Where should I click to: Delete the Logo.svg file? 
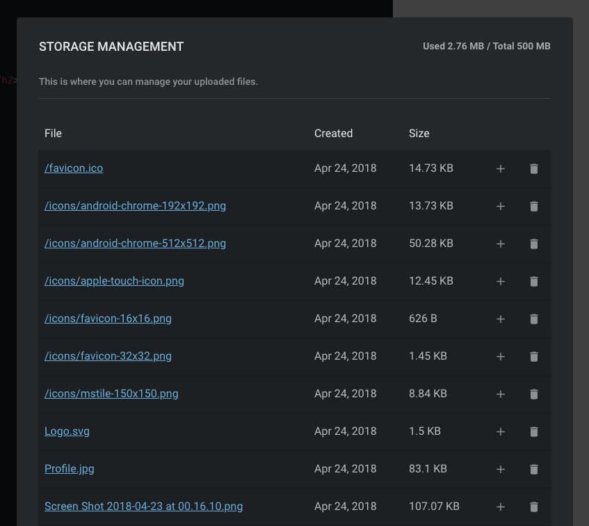pos(533,431)
